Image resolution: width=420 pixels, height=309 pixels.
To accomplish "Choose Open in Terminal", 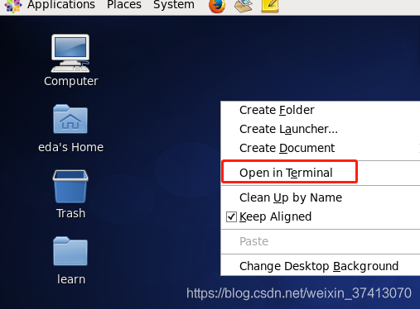I will coord(321,173).
